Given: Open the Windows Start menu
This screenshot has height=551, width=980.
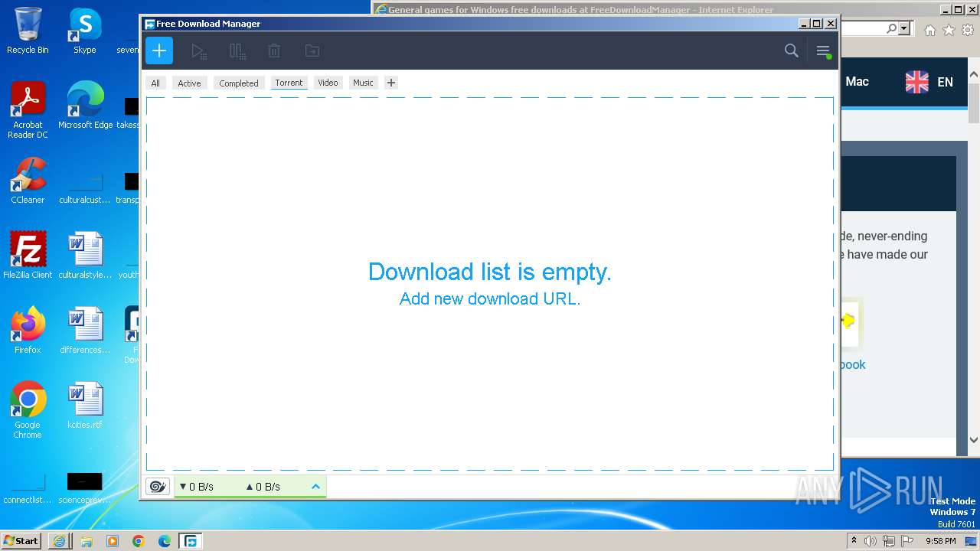Looking at the screenshot, I should coord(21,540).
